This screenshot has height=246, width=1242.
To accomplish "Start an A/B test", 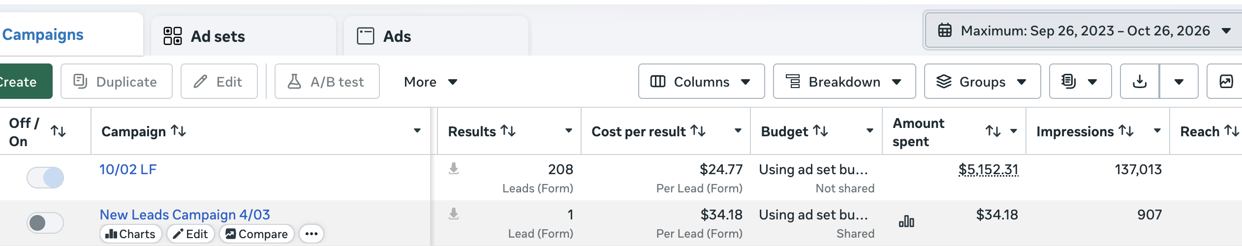I will coord(327,82).
